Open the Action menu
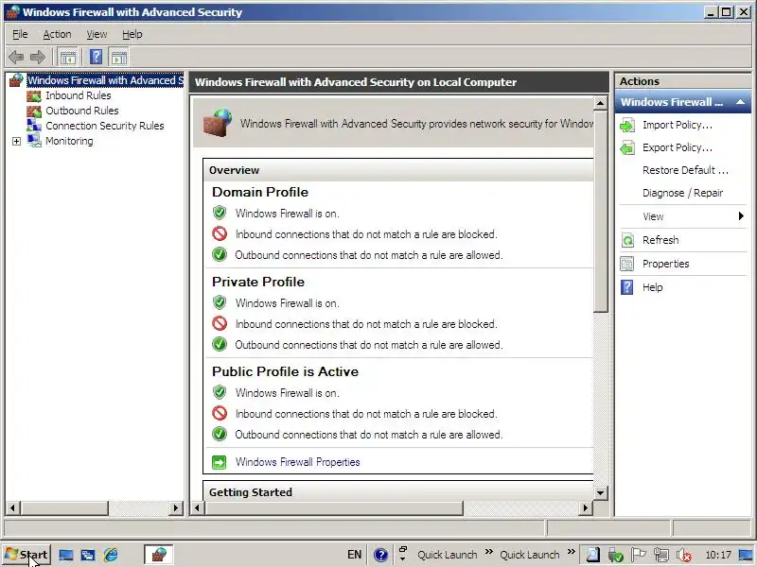This screenshot has width=757, height=567. click(x=57, y=34)
